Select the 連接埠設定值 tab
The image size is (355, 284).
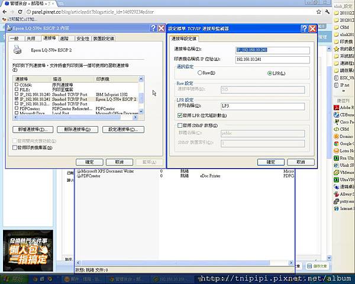pyautogui.click(x=184, y=38)
